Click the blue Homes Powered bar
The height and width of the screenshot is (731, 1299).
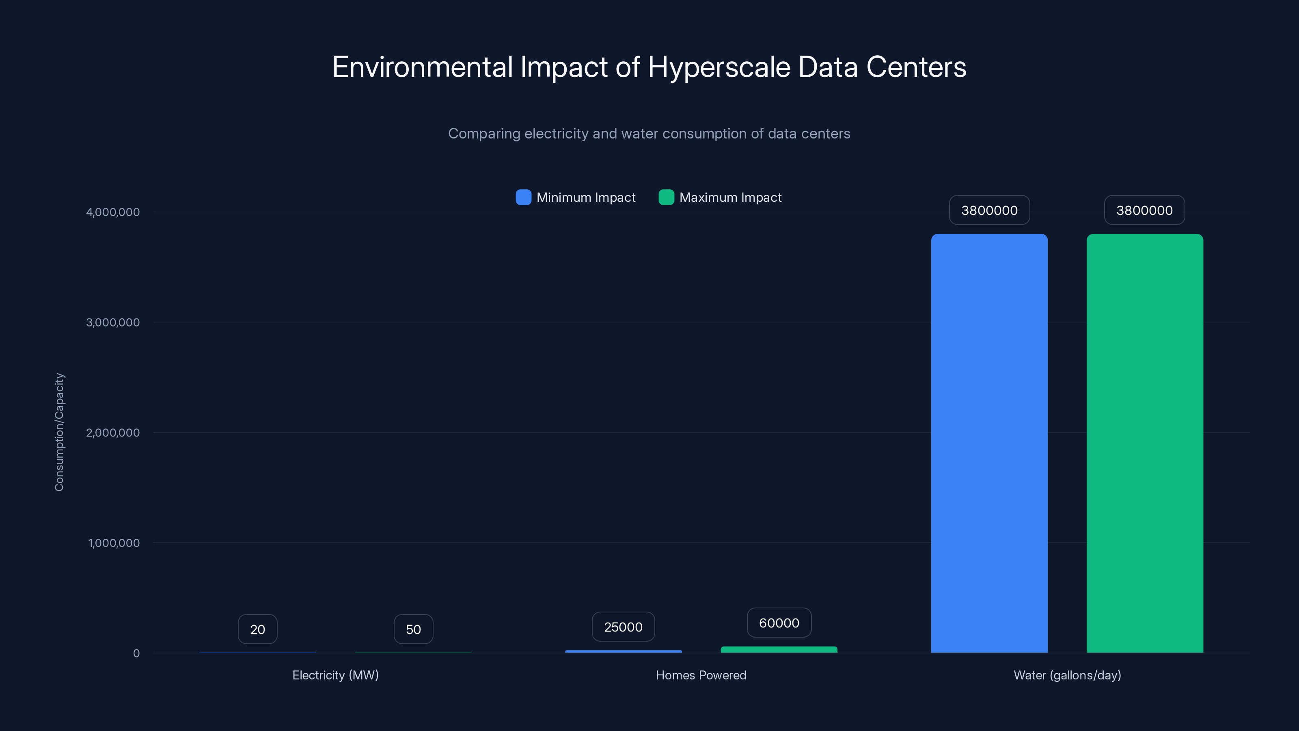click(623, 651)
